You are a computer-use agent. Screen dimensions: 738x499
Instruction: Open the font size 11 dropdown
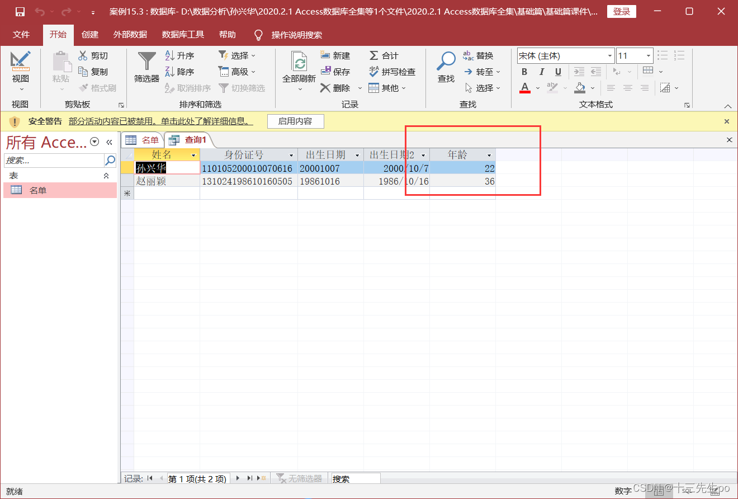tap(649, 55)
